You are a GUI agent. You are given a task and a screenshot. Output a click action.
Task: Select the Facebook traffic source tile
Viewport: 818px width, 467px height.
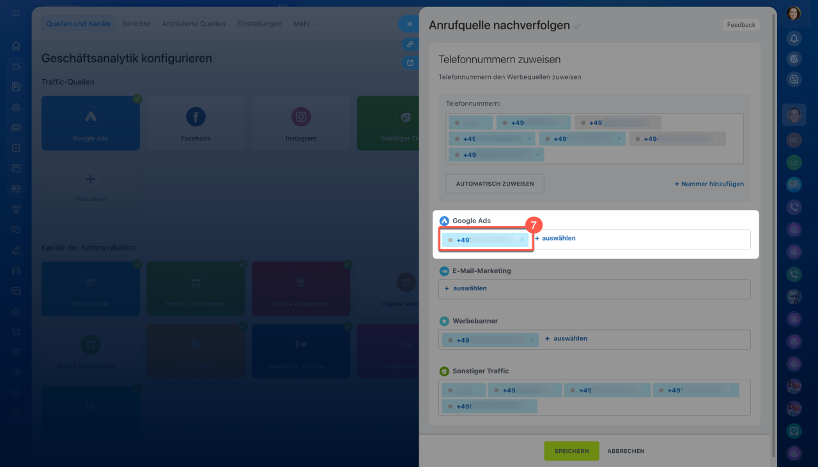[196, 123]
